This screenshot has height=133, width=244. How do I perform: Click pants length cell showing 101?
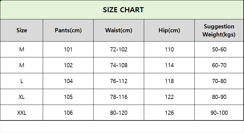click(68, 49)
